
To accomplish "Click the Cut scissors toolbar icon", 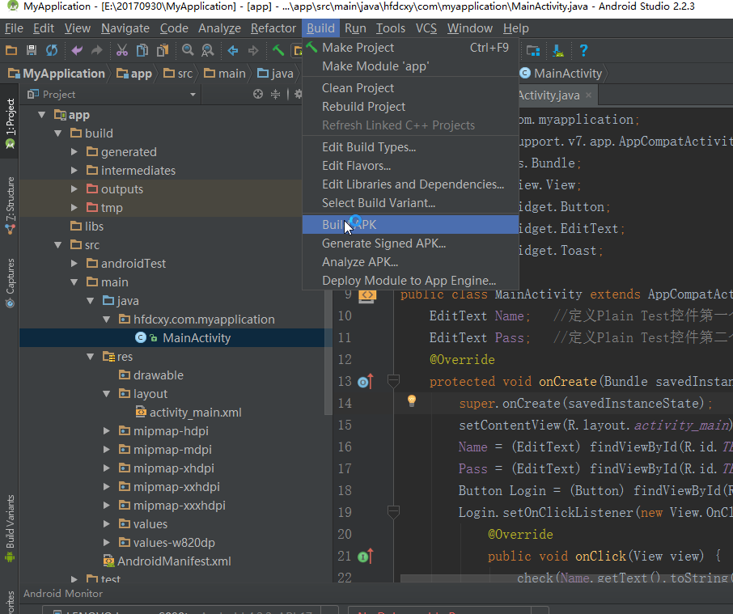I will tap(122, 50).
